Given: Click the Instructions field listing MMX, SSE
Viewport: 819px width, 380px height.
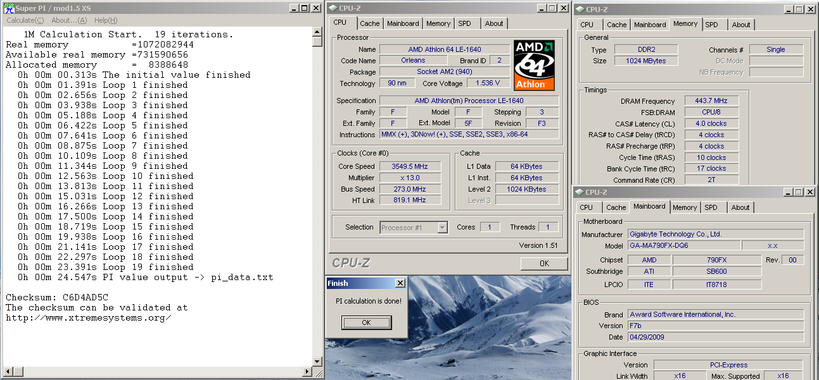Looking at the screenshot, I should [469, 135].
